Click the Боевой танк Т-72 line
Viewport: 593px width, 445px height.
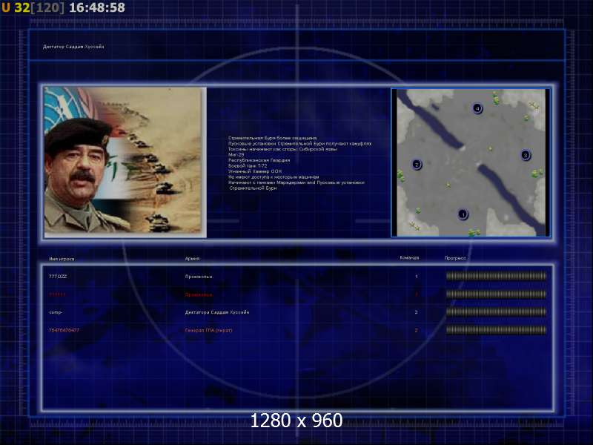(248, 165)
